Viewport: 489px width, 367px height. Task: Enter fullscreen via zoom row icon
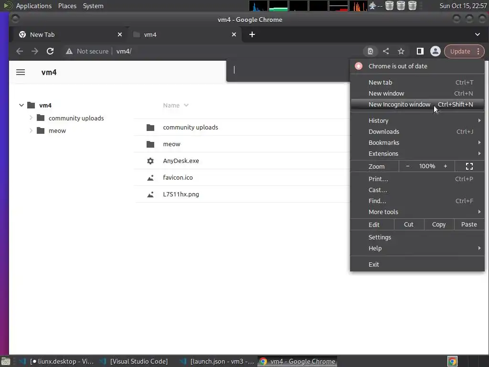(469, 166)
